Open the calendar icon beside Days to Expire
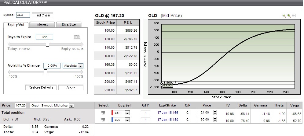304x136 pixels. [77, 37]
